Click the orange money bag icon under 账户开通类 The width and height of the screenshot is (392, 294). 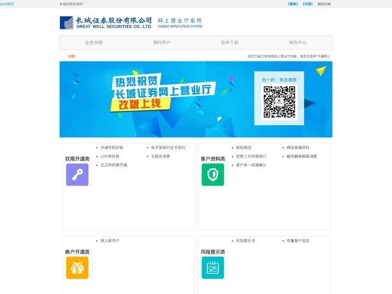coord(77,267)
